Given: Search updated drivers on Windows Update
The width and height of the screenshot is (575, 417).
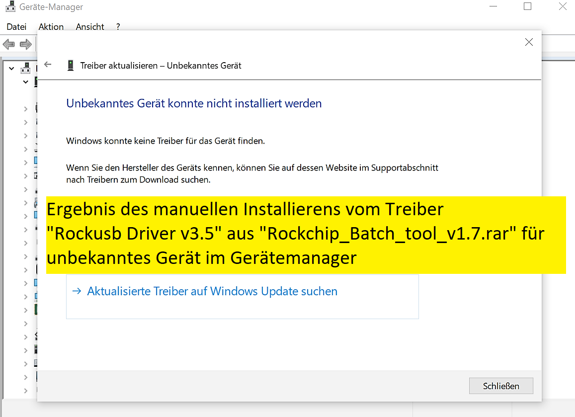Looking at the screenshot, I should [243, 297].
